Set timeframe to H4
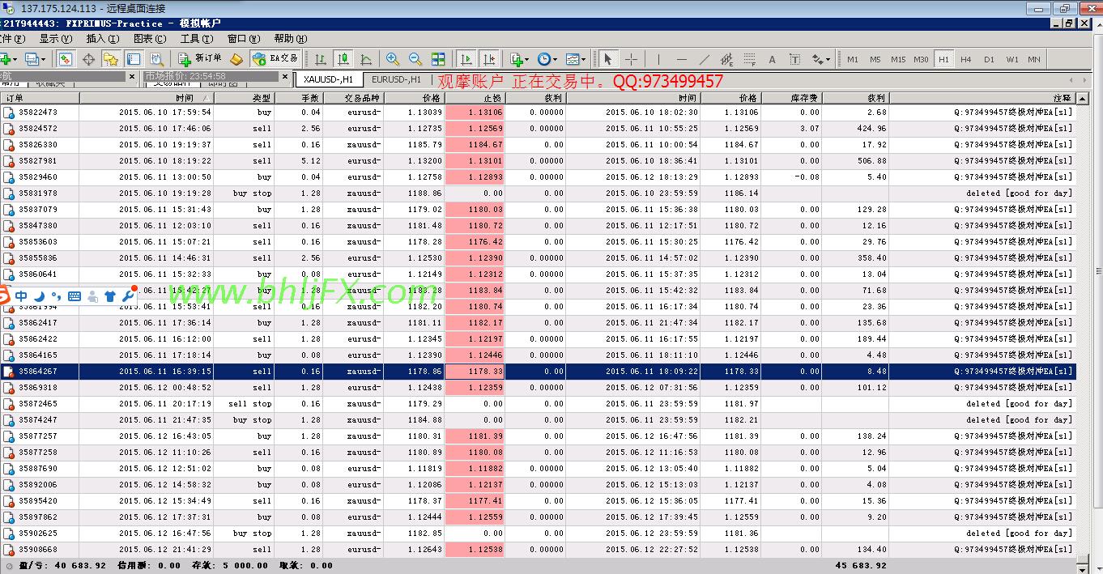Viewport: 1103px width, 574px height. click(x=966, y=59)
